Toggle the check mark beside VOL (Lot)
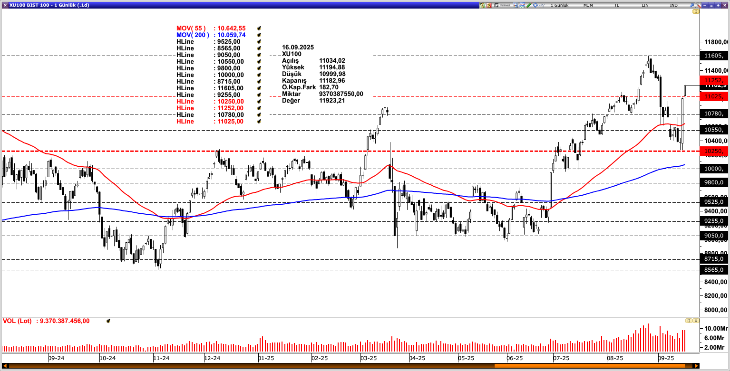This screenshot has height=371, width=730. [x=108, y=321]
